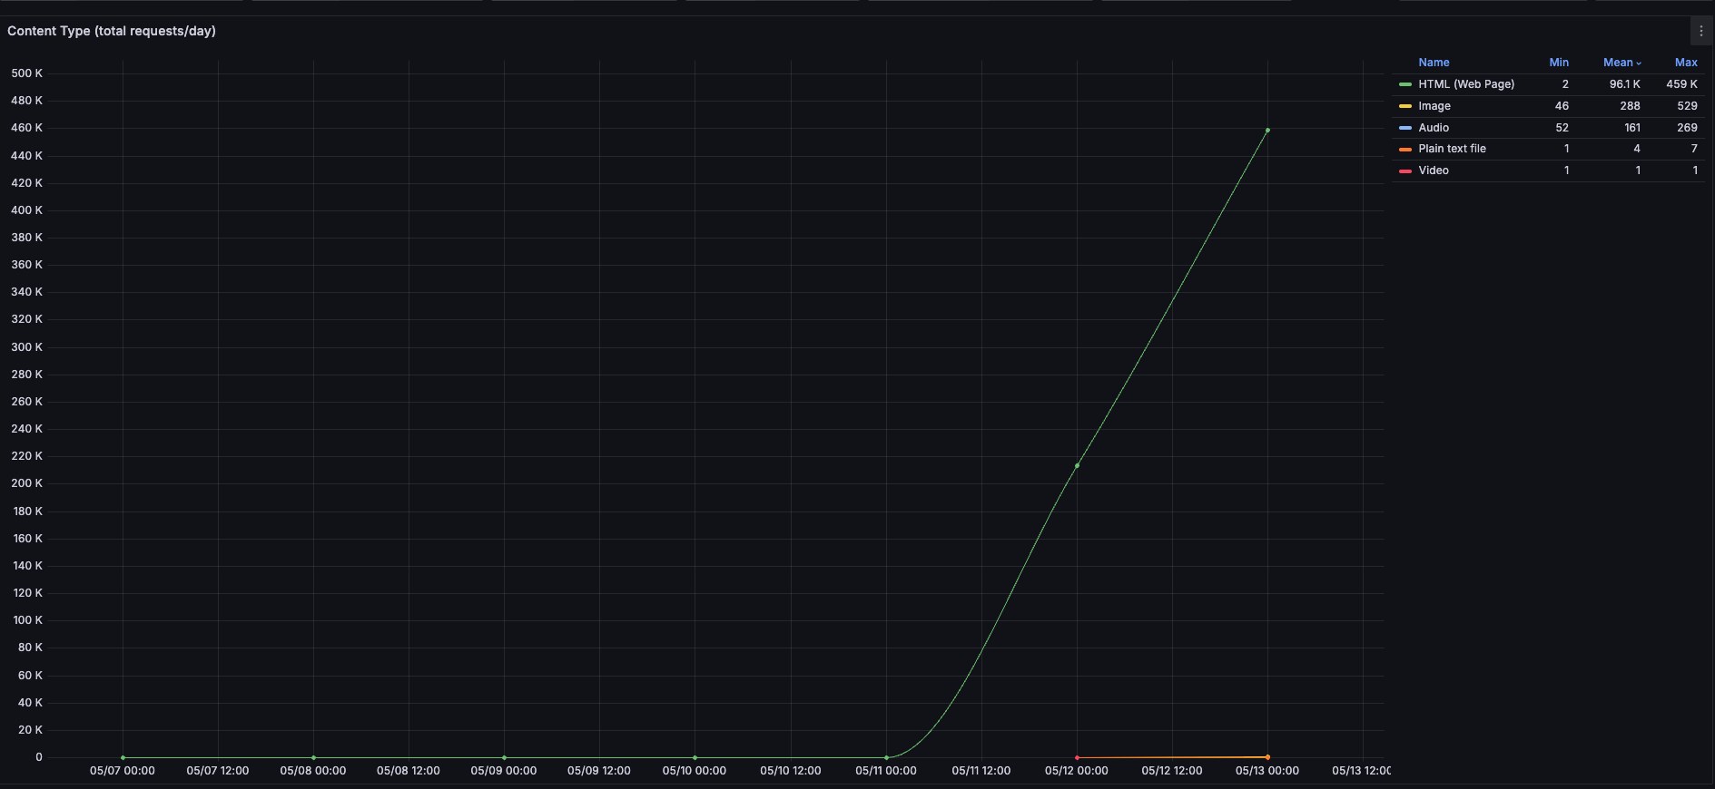
Task: Click orange Plain text file color marker
Action: [1405, 150]
